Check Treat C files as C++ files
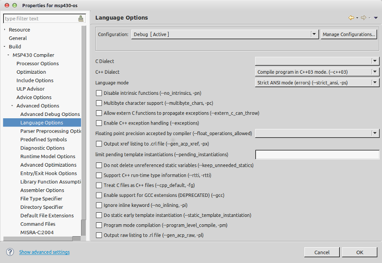The width and height of the screenshot is (382, 263). [x=99, y=185]
